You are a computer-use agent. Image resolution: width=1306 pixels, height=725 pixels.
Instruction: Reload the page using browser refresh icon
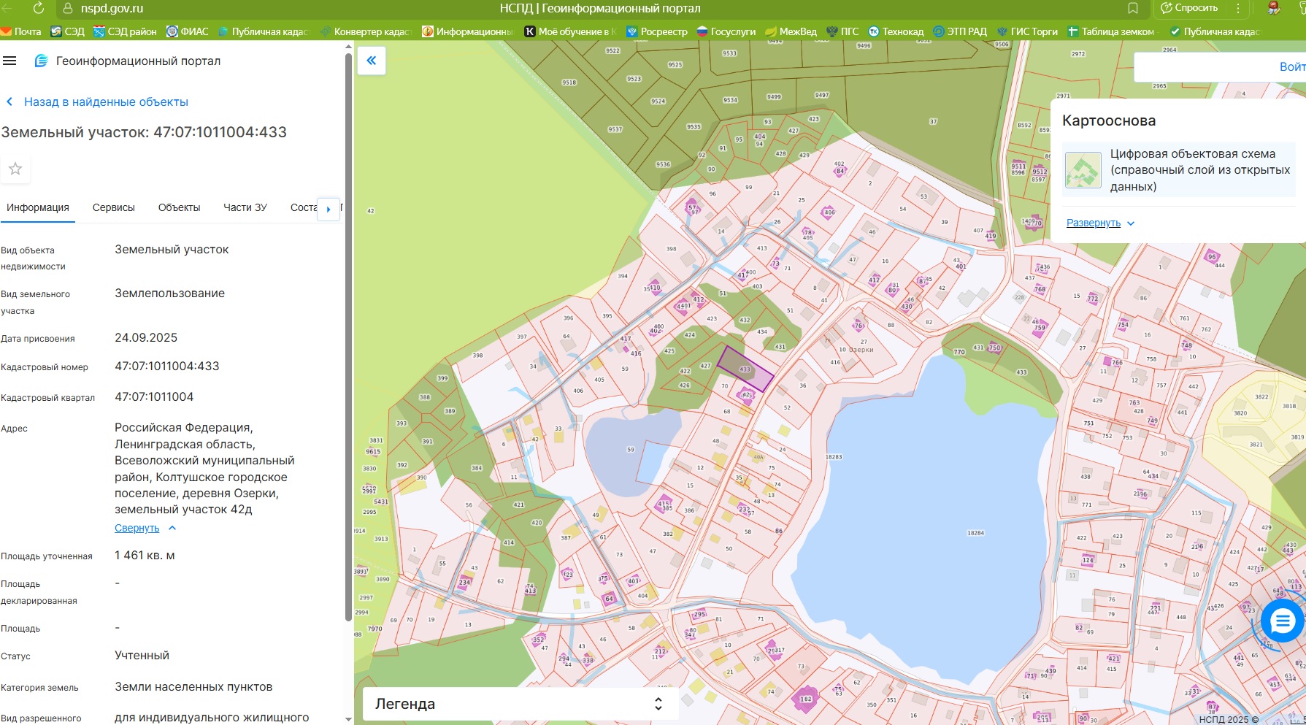[x=39, y=8]
